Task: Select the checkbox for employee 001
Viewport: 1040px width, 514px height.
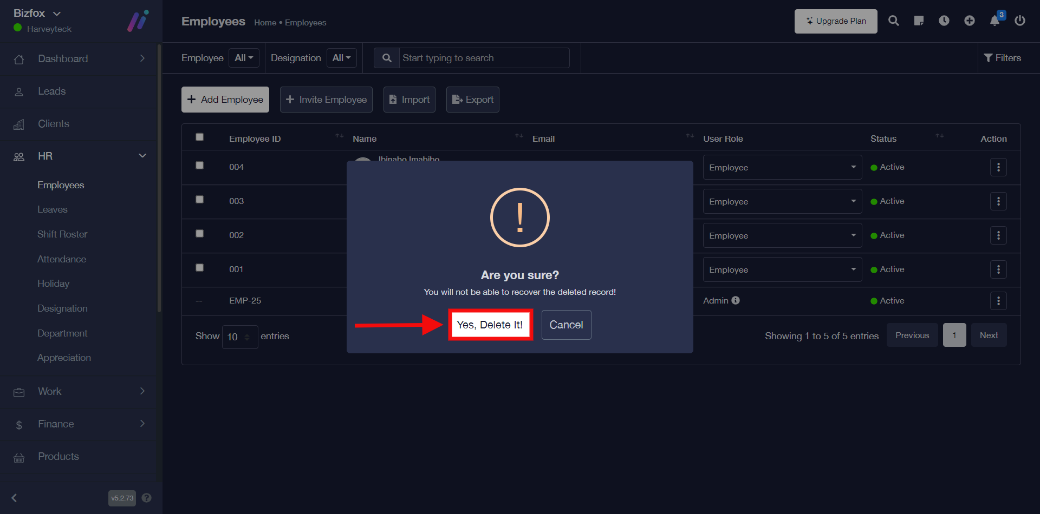Action: pos(199,268)
